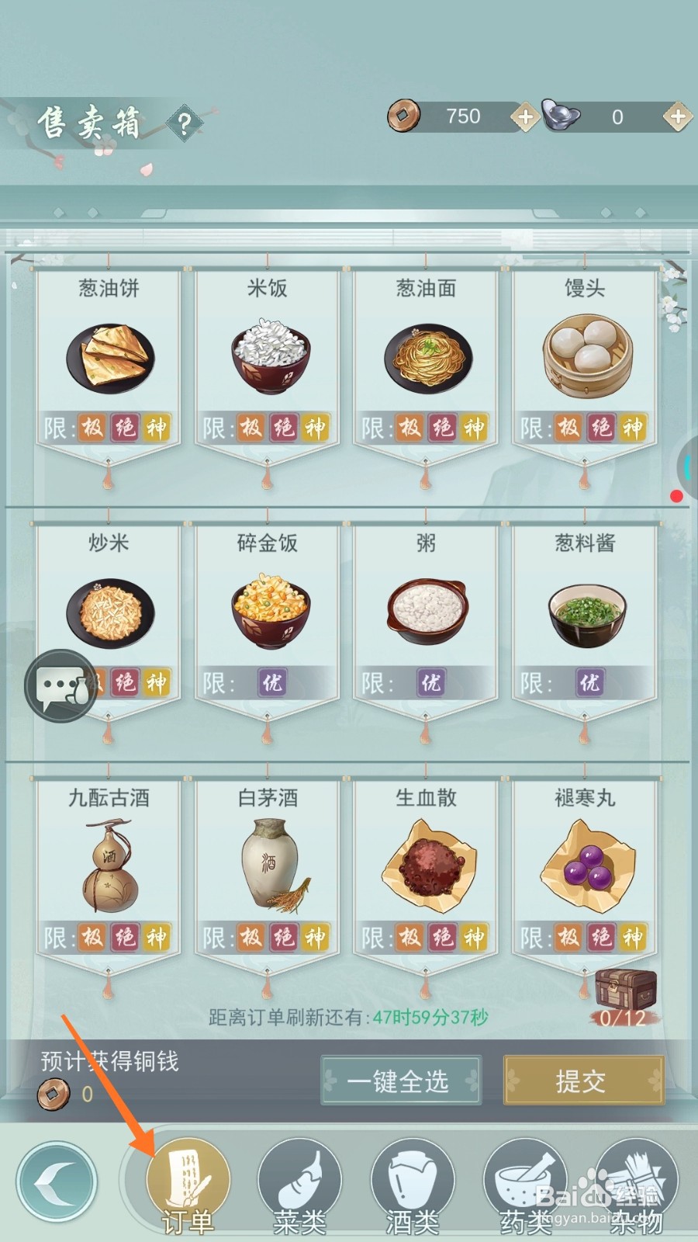698x1242 pixels.
Task: Select the 米饭 rice order card
Action: [x=268, y=365]
